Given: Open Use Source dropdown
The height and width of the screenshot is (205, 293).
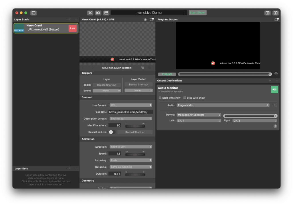Looking at the screenshot, I should tap(130, 105).
